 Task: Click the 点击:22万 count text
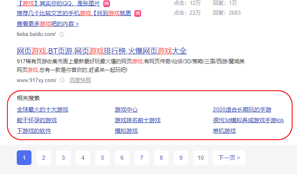(187, 13)
